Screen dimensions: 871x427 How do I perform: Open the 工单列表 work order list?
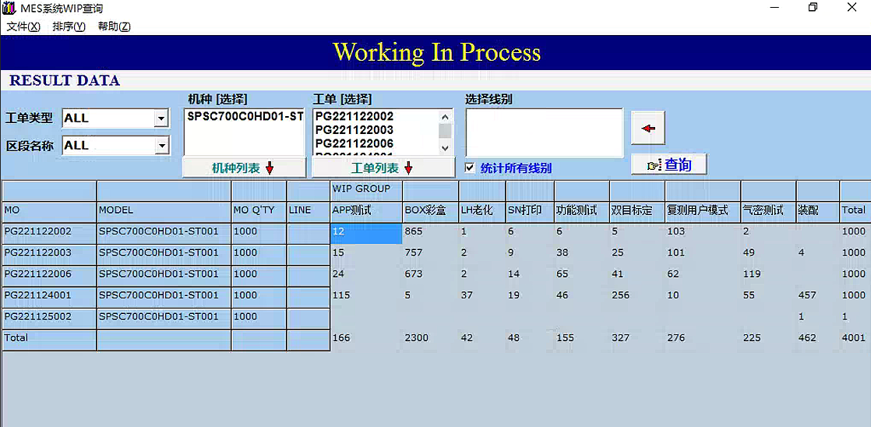point(382,168)
